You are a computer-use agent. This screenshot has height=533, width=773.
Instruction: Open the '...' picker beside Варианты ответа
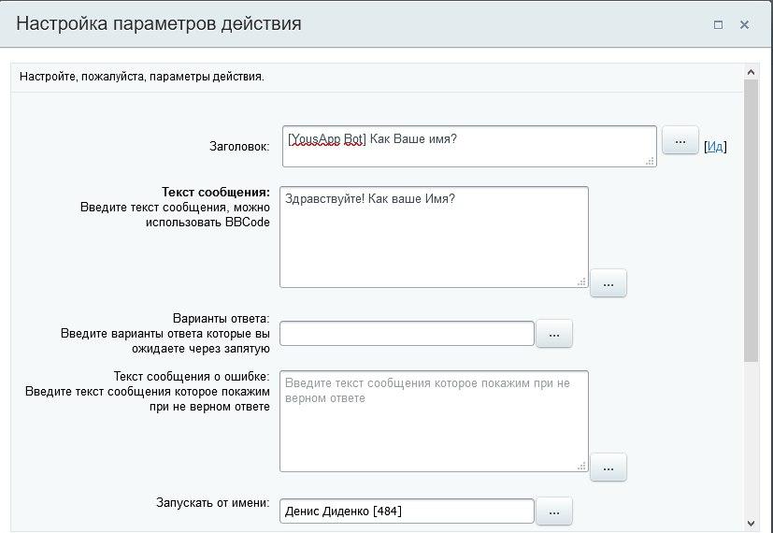(x=553, y=334)
